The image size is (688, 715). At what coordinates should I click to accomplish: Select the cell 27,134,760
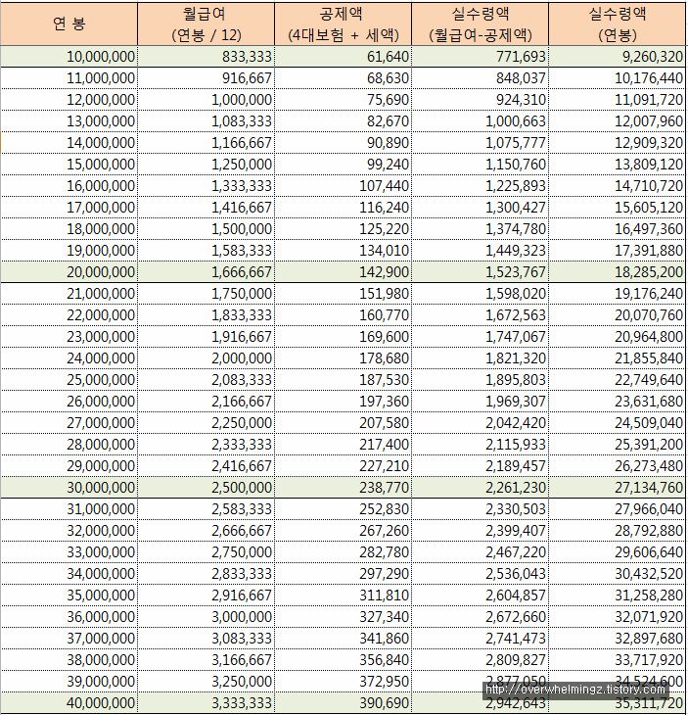click(x=618, y=487)
